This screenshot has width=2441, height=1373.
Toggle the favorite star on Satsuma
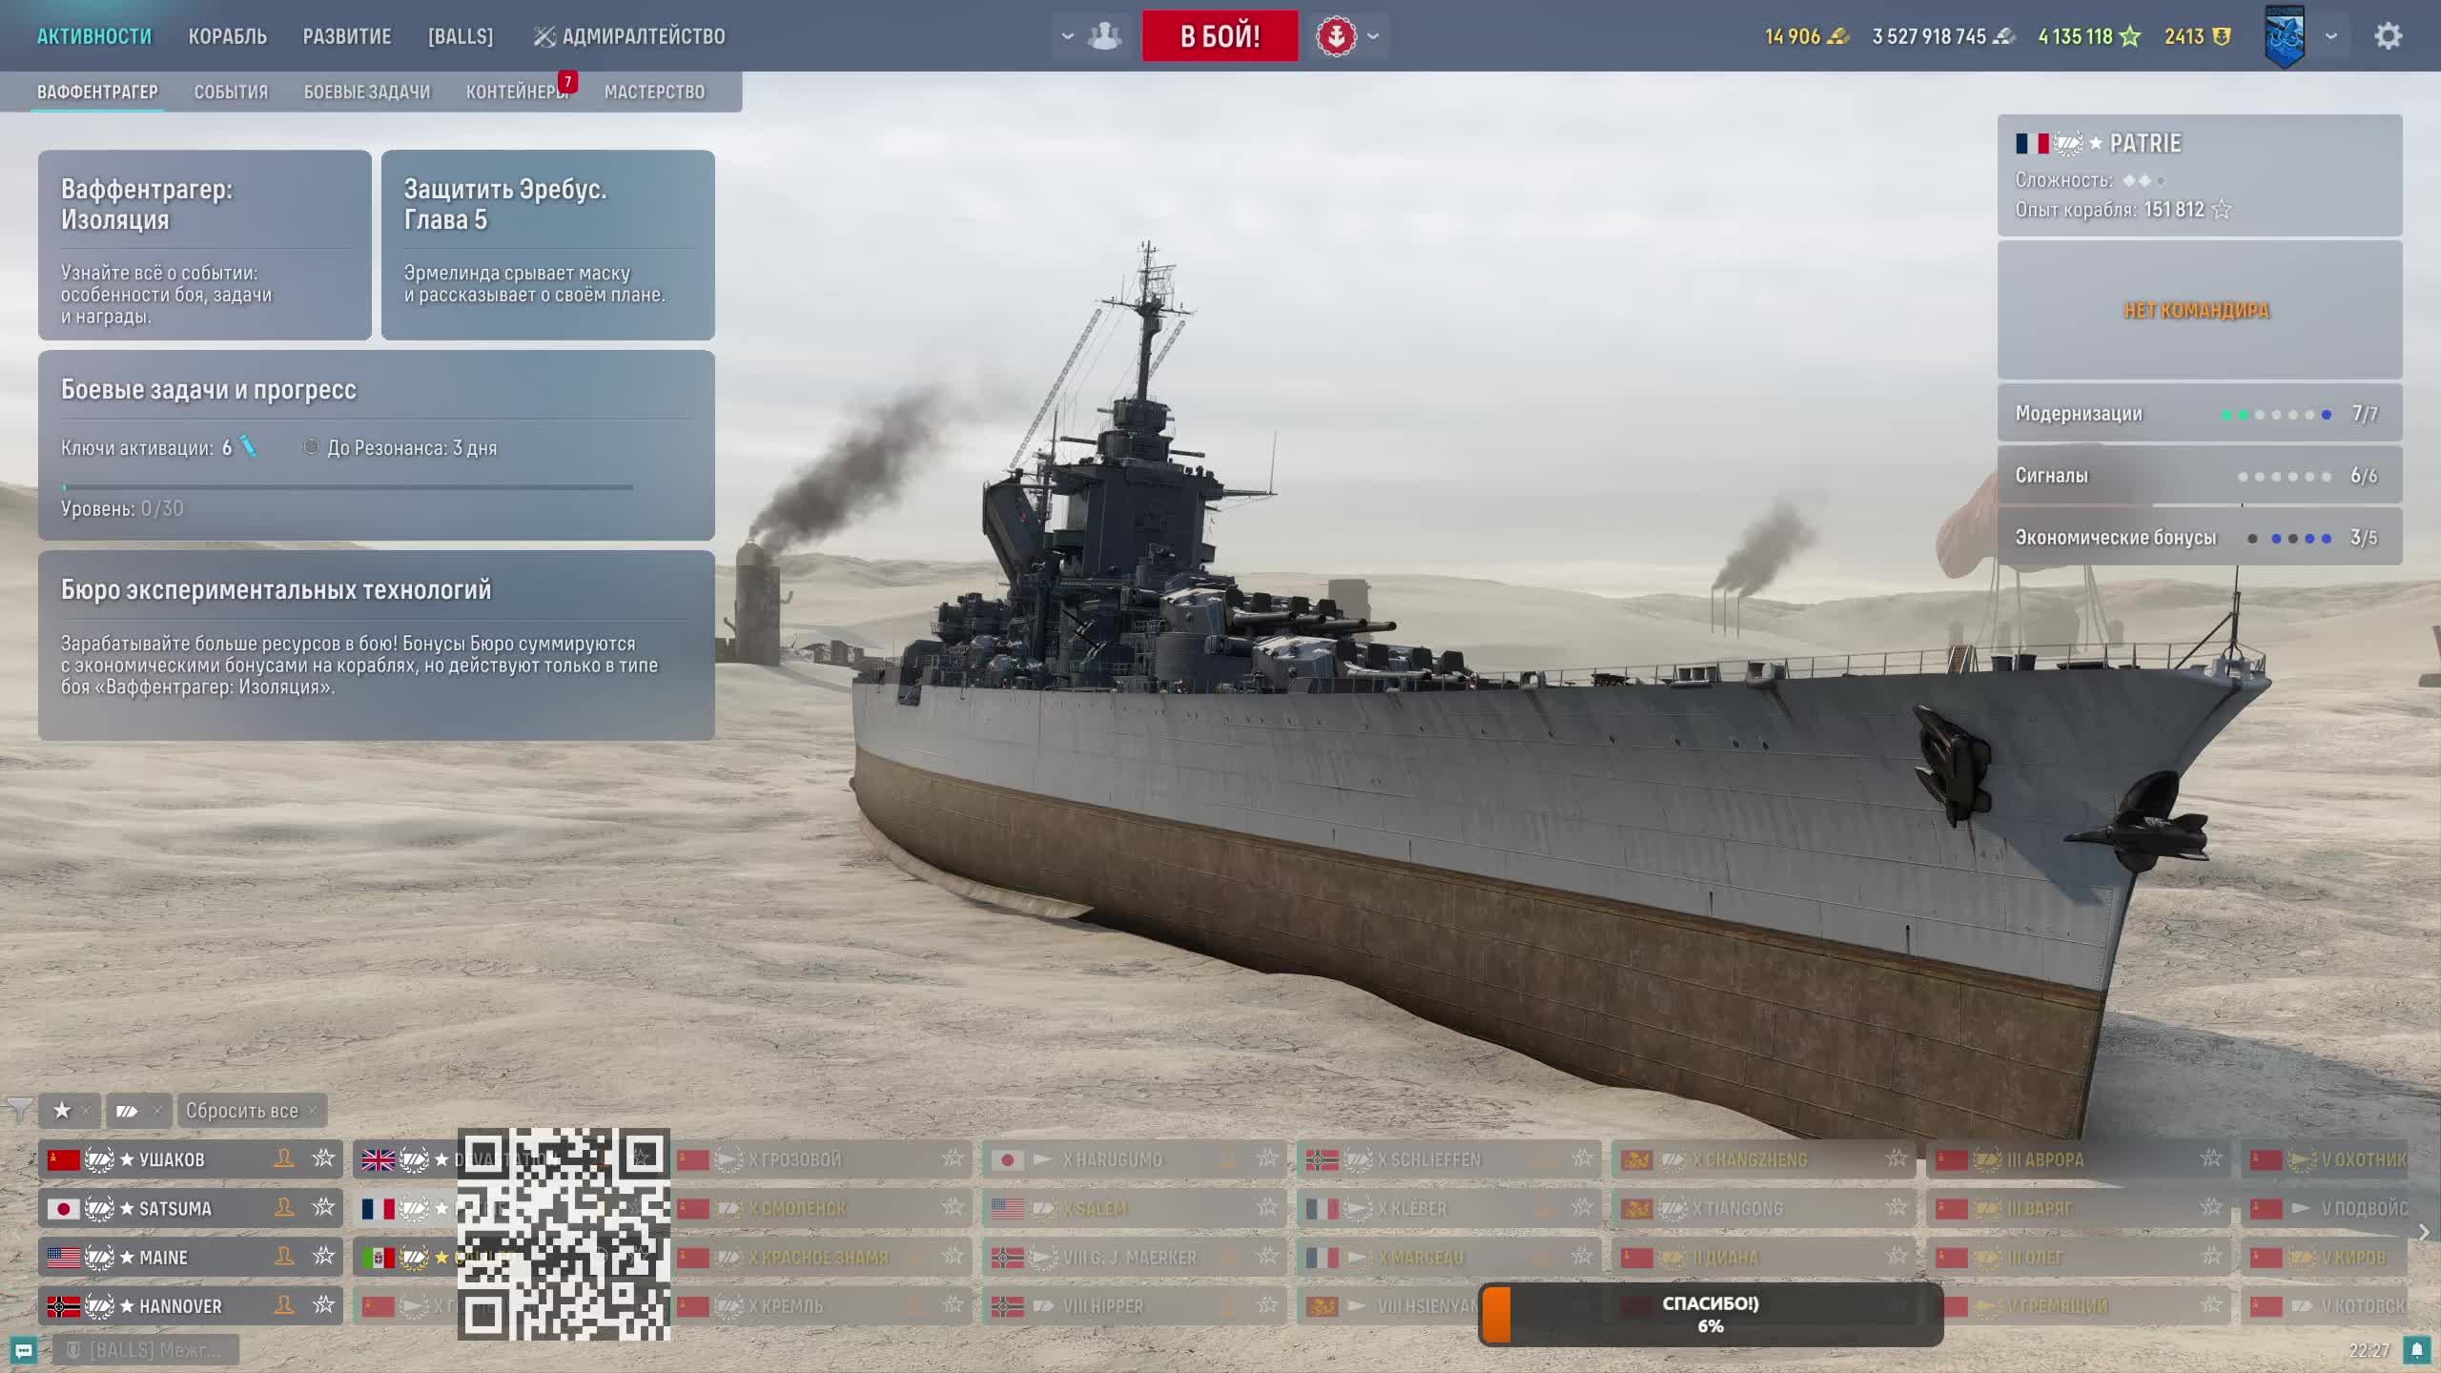tap(324, 1207)
